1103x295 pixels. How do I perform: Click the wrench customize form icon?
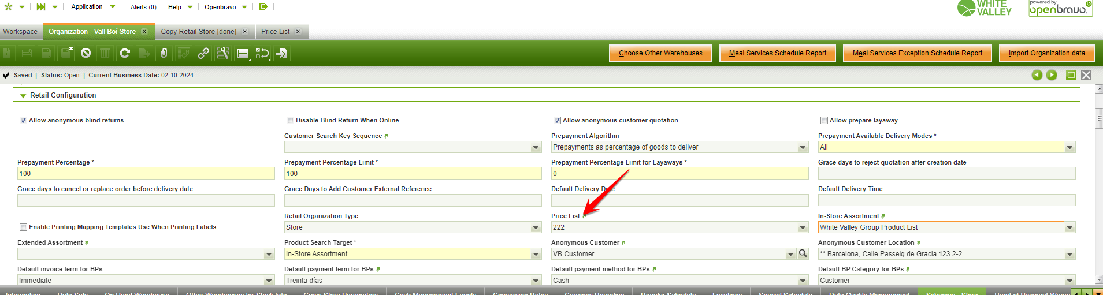point(223,53)
